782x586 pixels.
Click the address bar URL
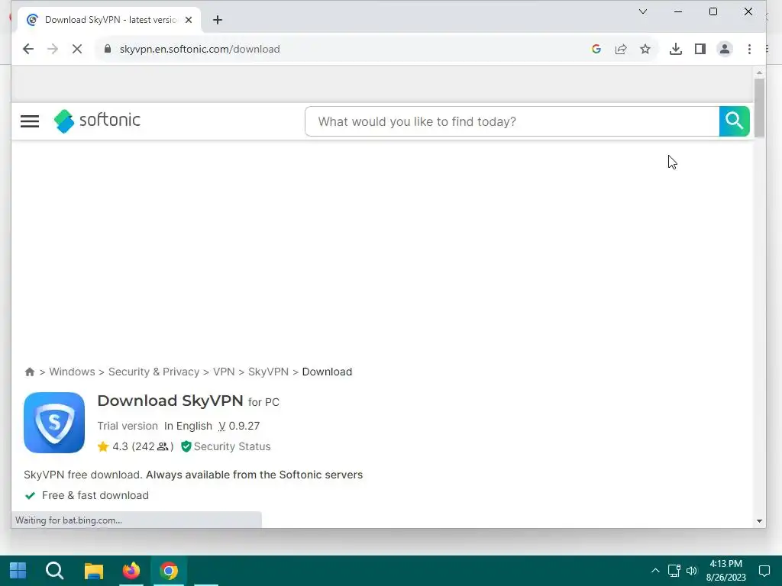pos(199,49)
